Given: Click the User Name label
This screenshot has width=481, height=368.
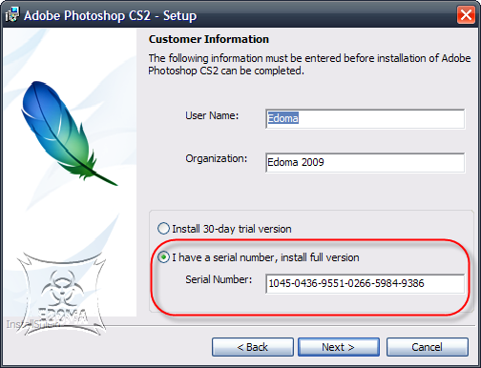Looking at the screenshot, I should [212, 115].
